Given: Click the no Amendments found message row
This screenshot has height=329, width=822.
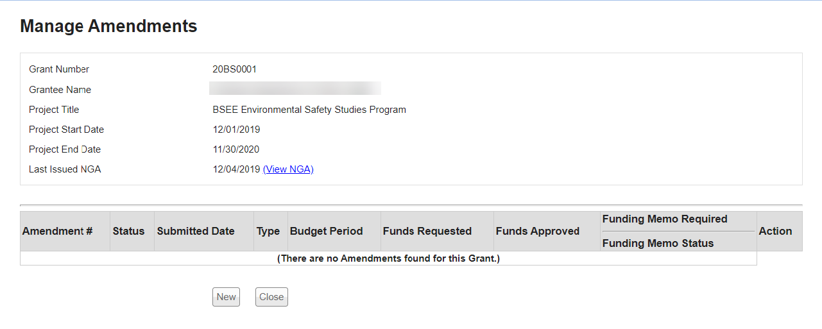Looking at the screenshot, I should 388,258.
